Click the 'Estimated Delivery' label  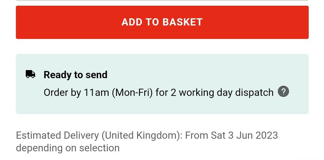[57, 135]
